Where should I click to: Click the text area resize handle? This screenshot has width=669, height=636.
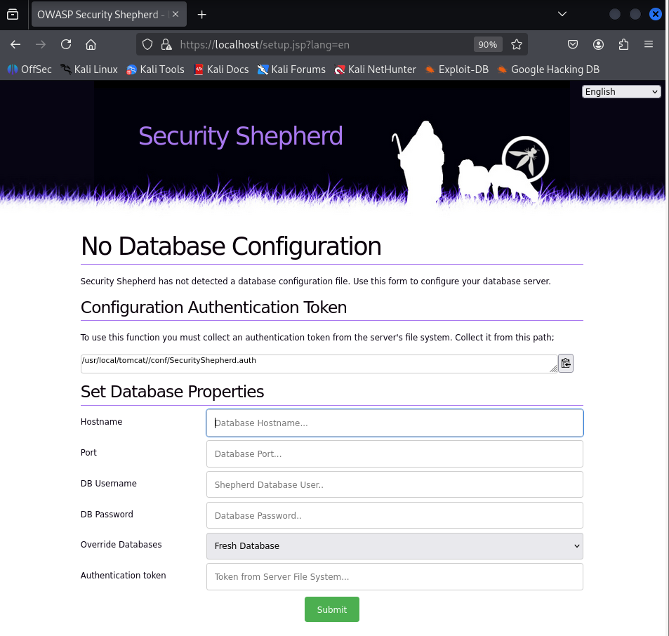coord(553,369)
